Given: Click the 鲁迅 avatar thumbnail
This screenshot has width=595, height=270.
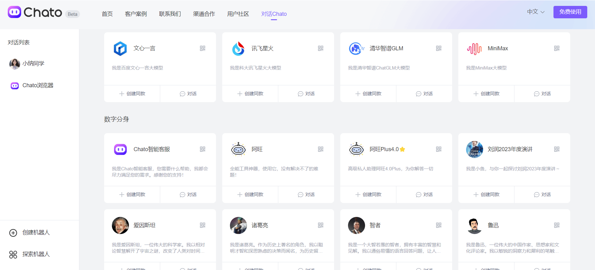Looking at the screenshot, I should point(474,226).
